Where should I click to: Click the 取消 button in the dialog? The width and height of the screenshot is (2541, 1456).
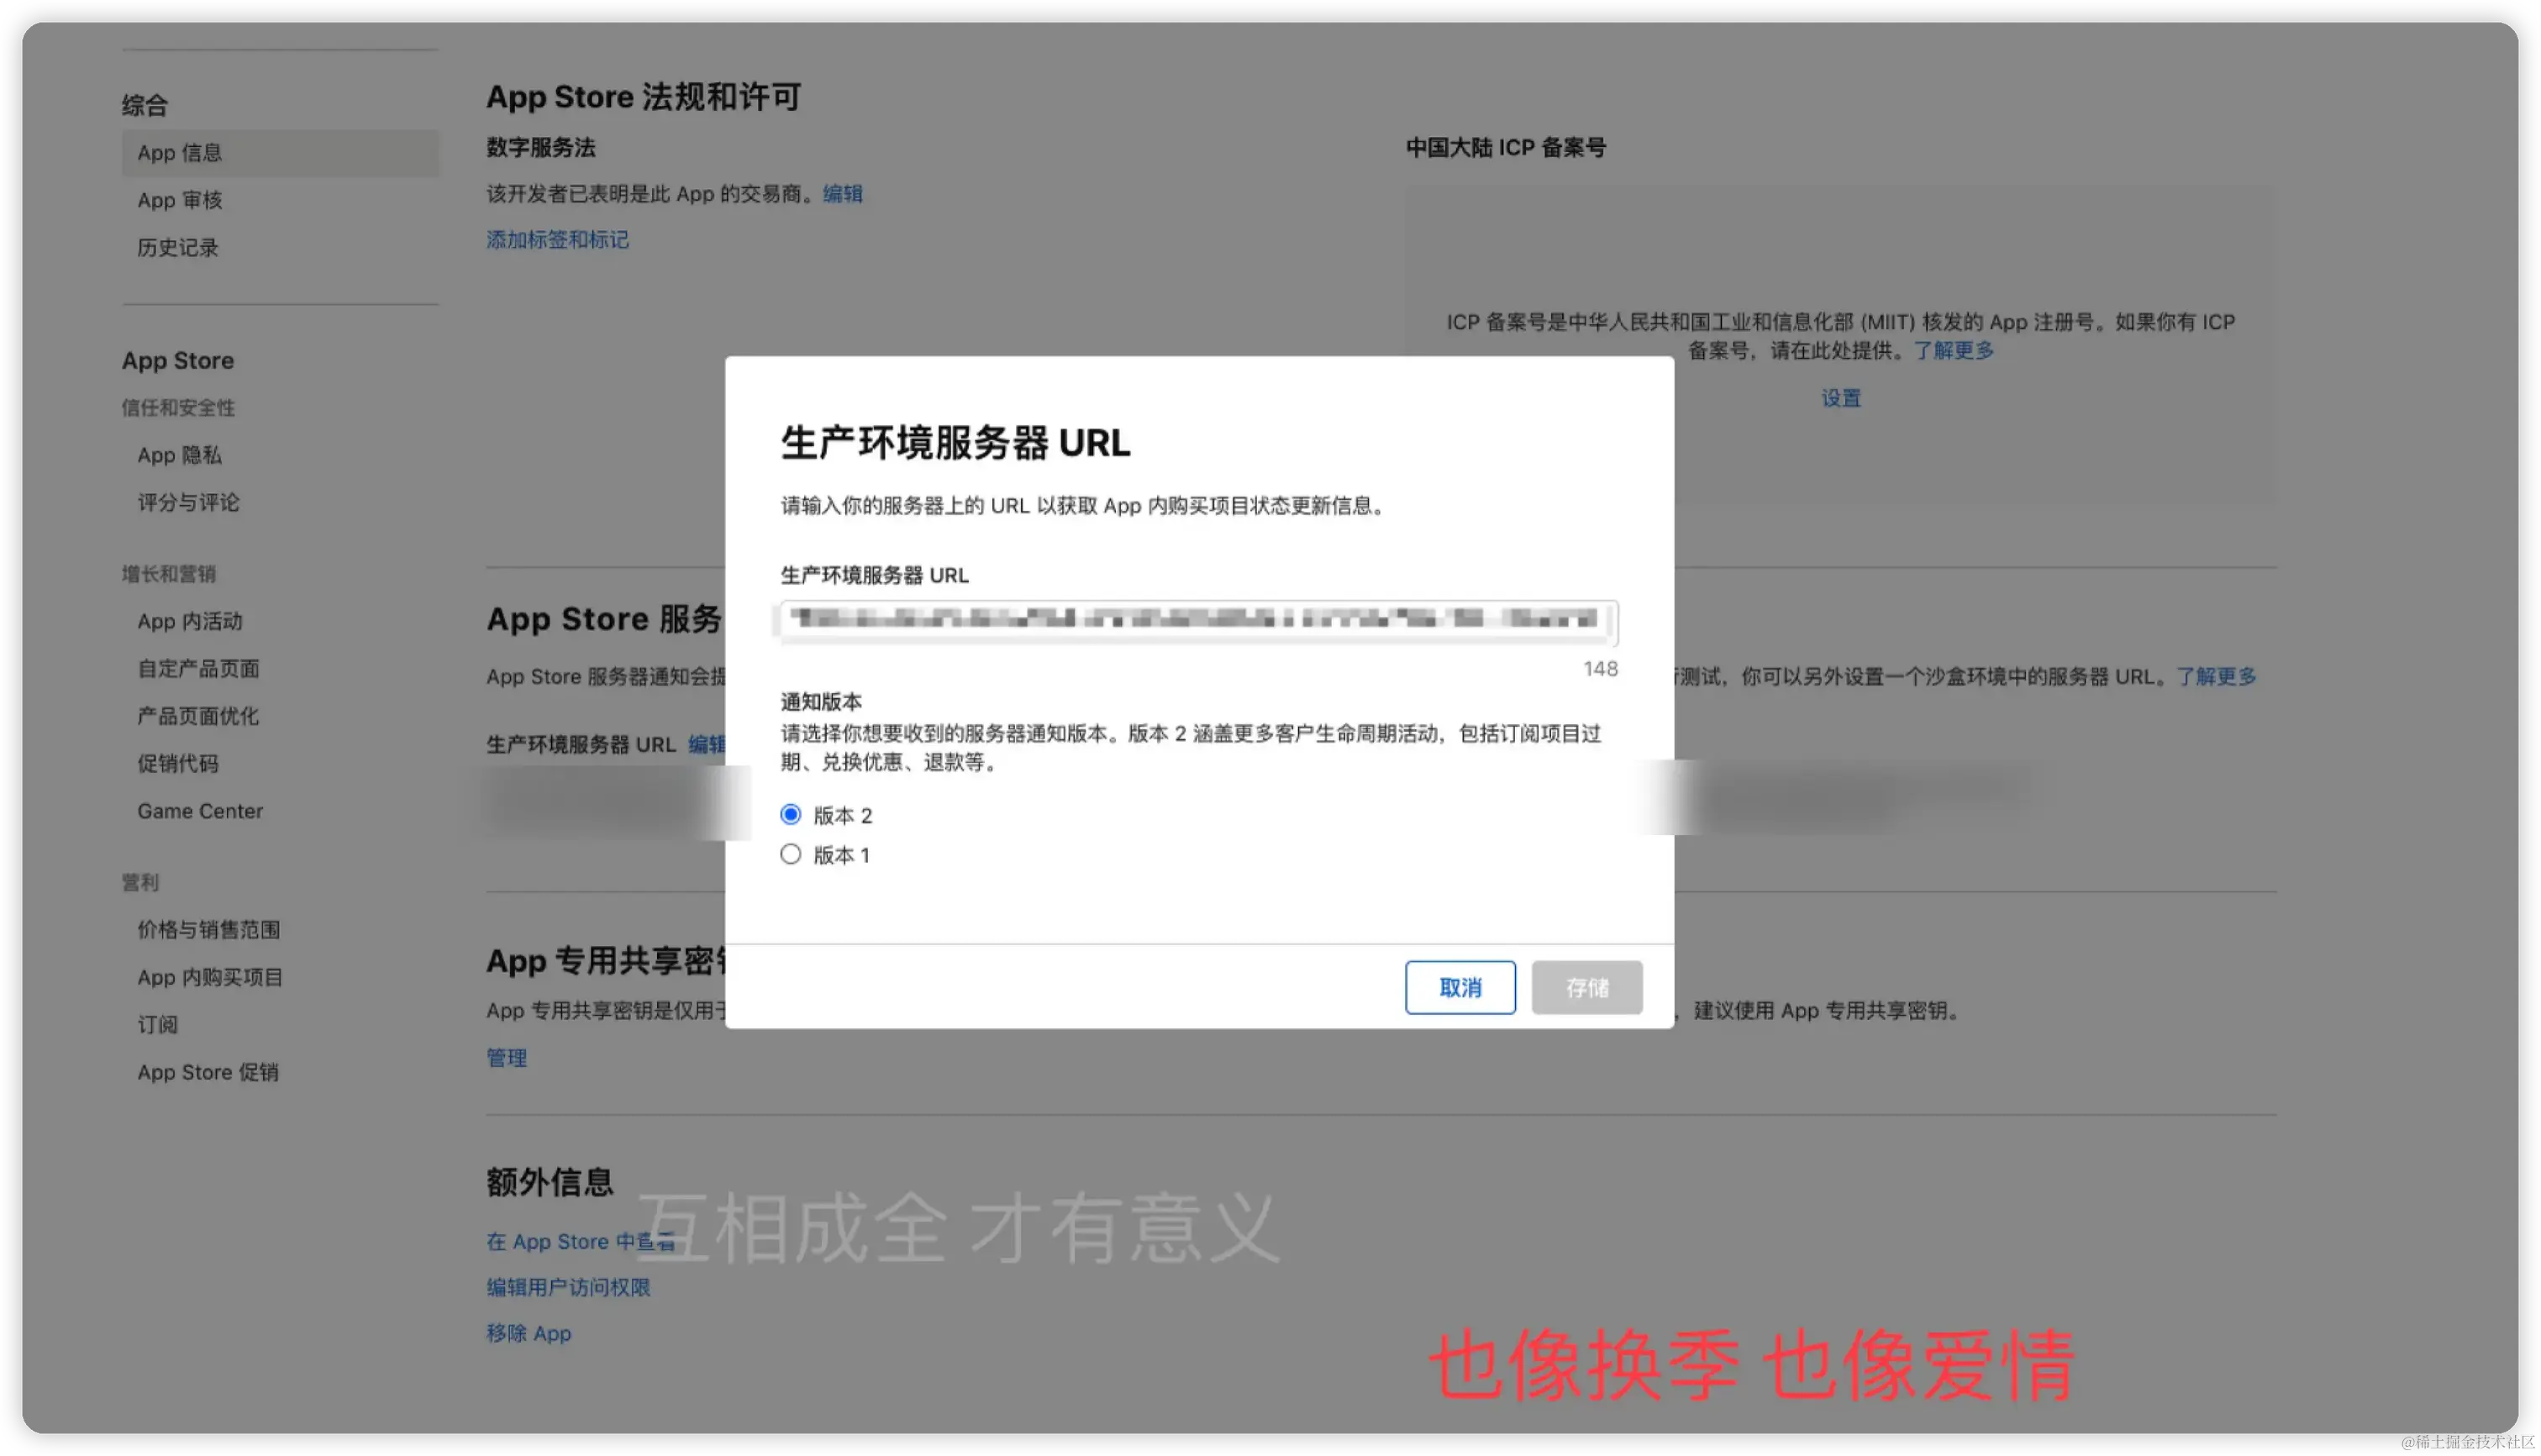[1459, 988]
